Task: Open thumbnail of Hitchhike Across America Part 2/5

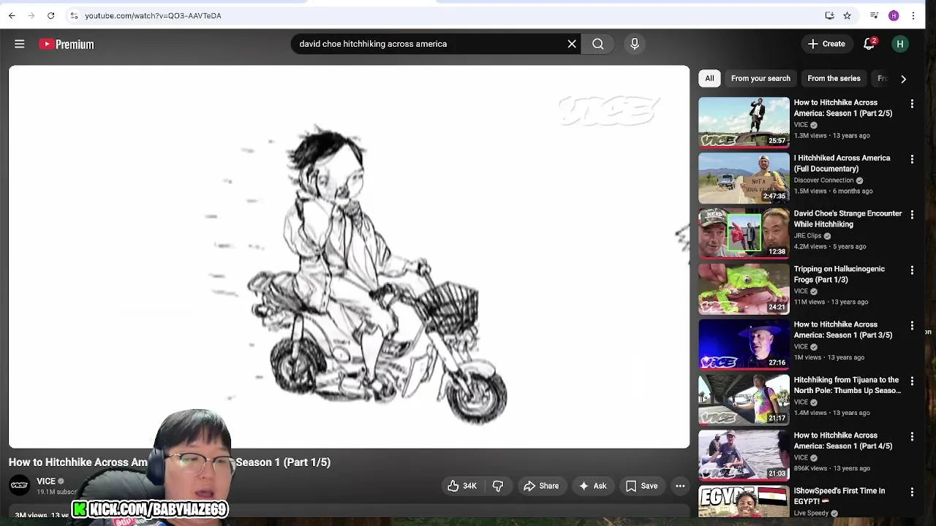Action: [744, 123]
